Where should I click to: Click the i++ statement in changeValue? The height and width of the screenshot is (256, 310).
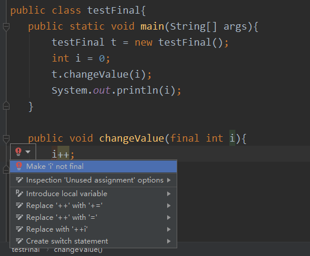coord(63,155)
